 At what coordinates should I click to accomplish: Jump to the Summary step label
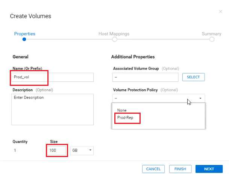211,34
